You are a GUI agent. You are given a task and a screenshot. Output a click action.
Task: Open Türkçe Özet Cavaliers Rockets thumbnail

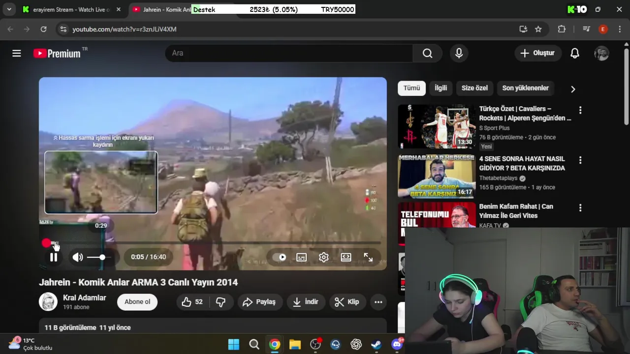437,126
